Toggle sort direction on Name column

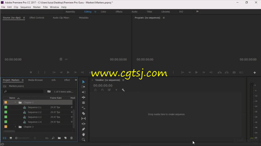(18, 98)
